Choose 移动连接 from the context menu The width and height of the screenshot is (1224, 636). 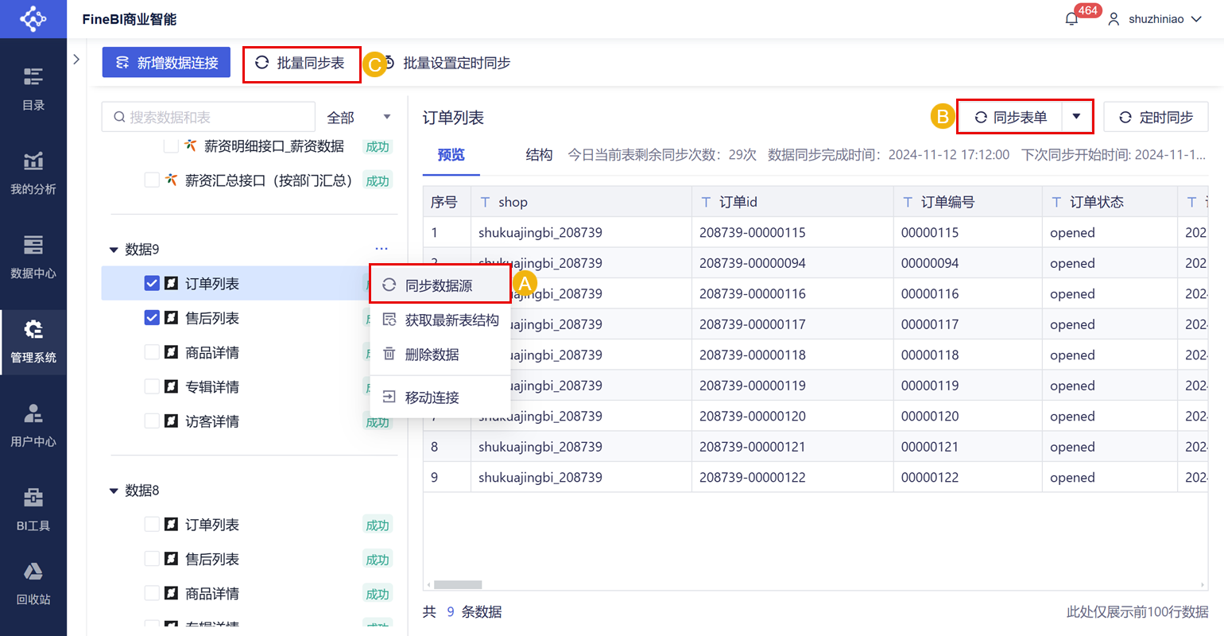click(440, 397)
